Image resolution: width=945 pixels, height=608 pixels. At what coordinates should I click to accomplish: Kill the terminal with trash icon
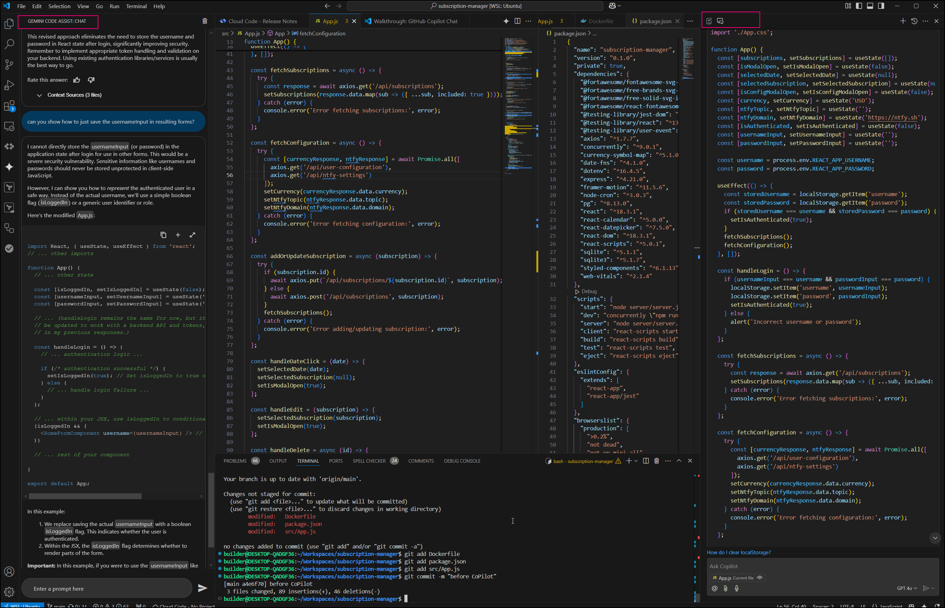pos(656,461)
